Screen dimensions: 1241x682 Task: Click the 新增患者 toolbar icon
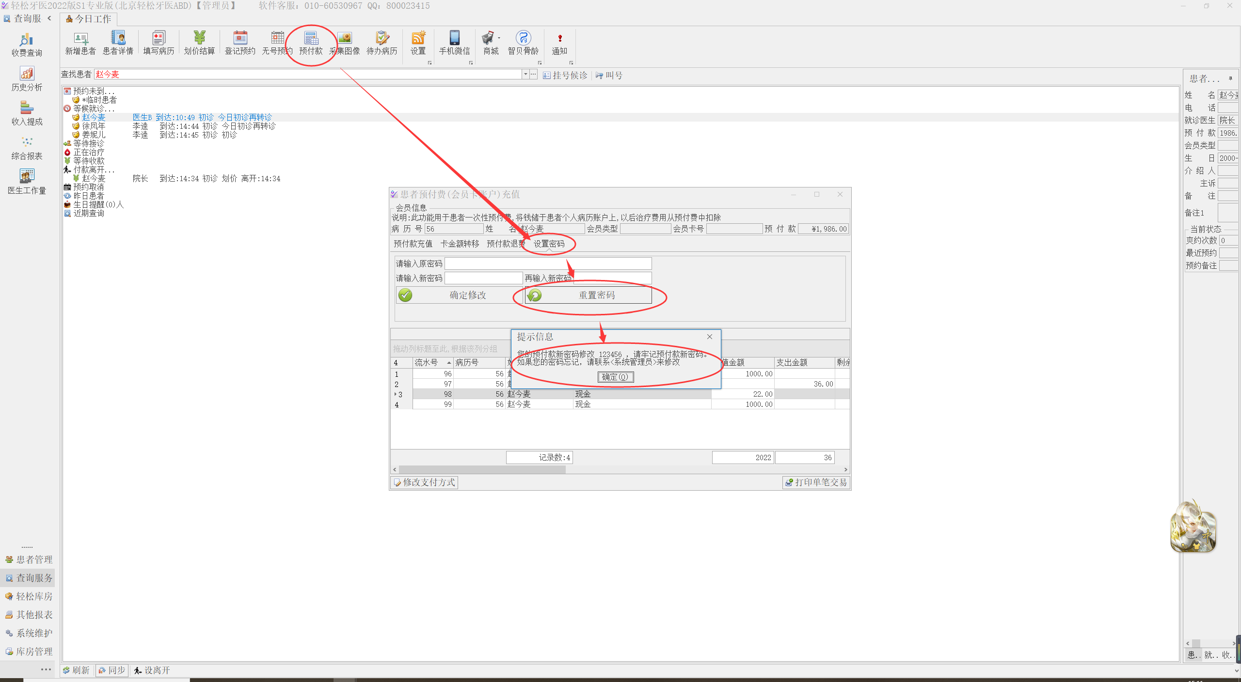pos(80,43)
